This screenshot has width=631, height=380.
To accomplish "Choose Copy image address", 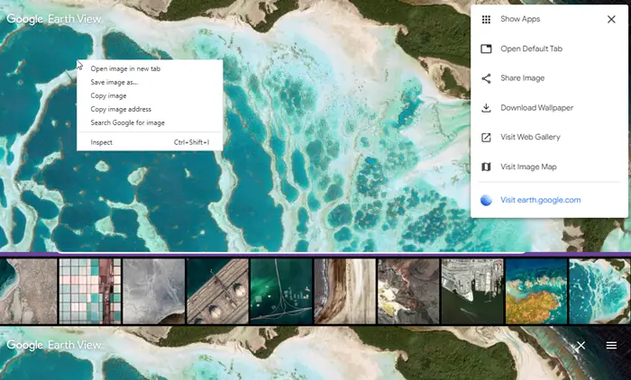I will click(x=121, y=109).
